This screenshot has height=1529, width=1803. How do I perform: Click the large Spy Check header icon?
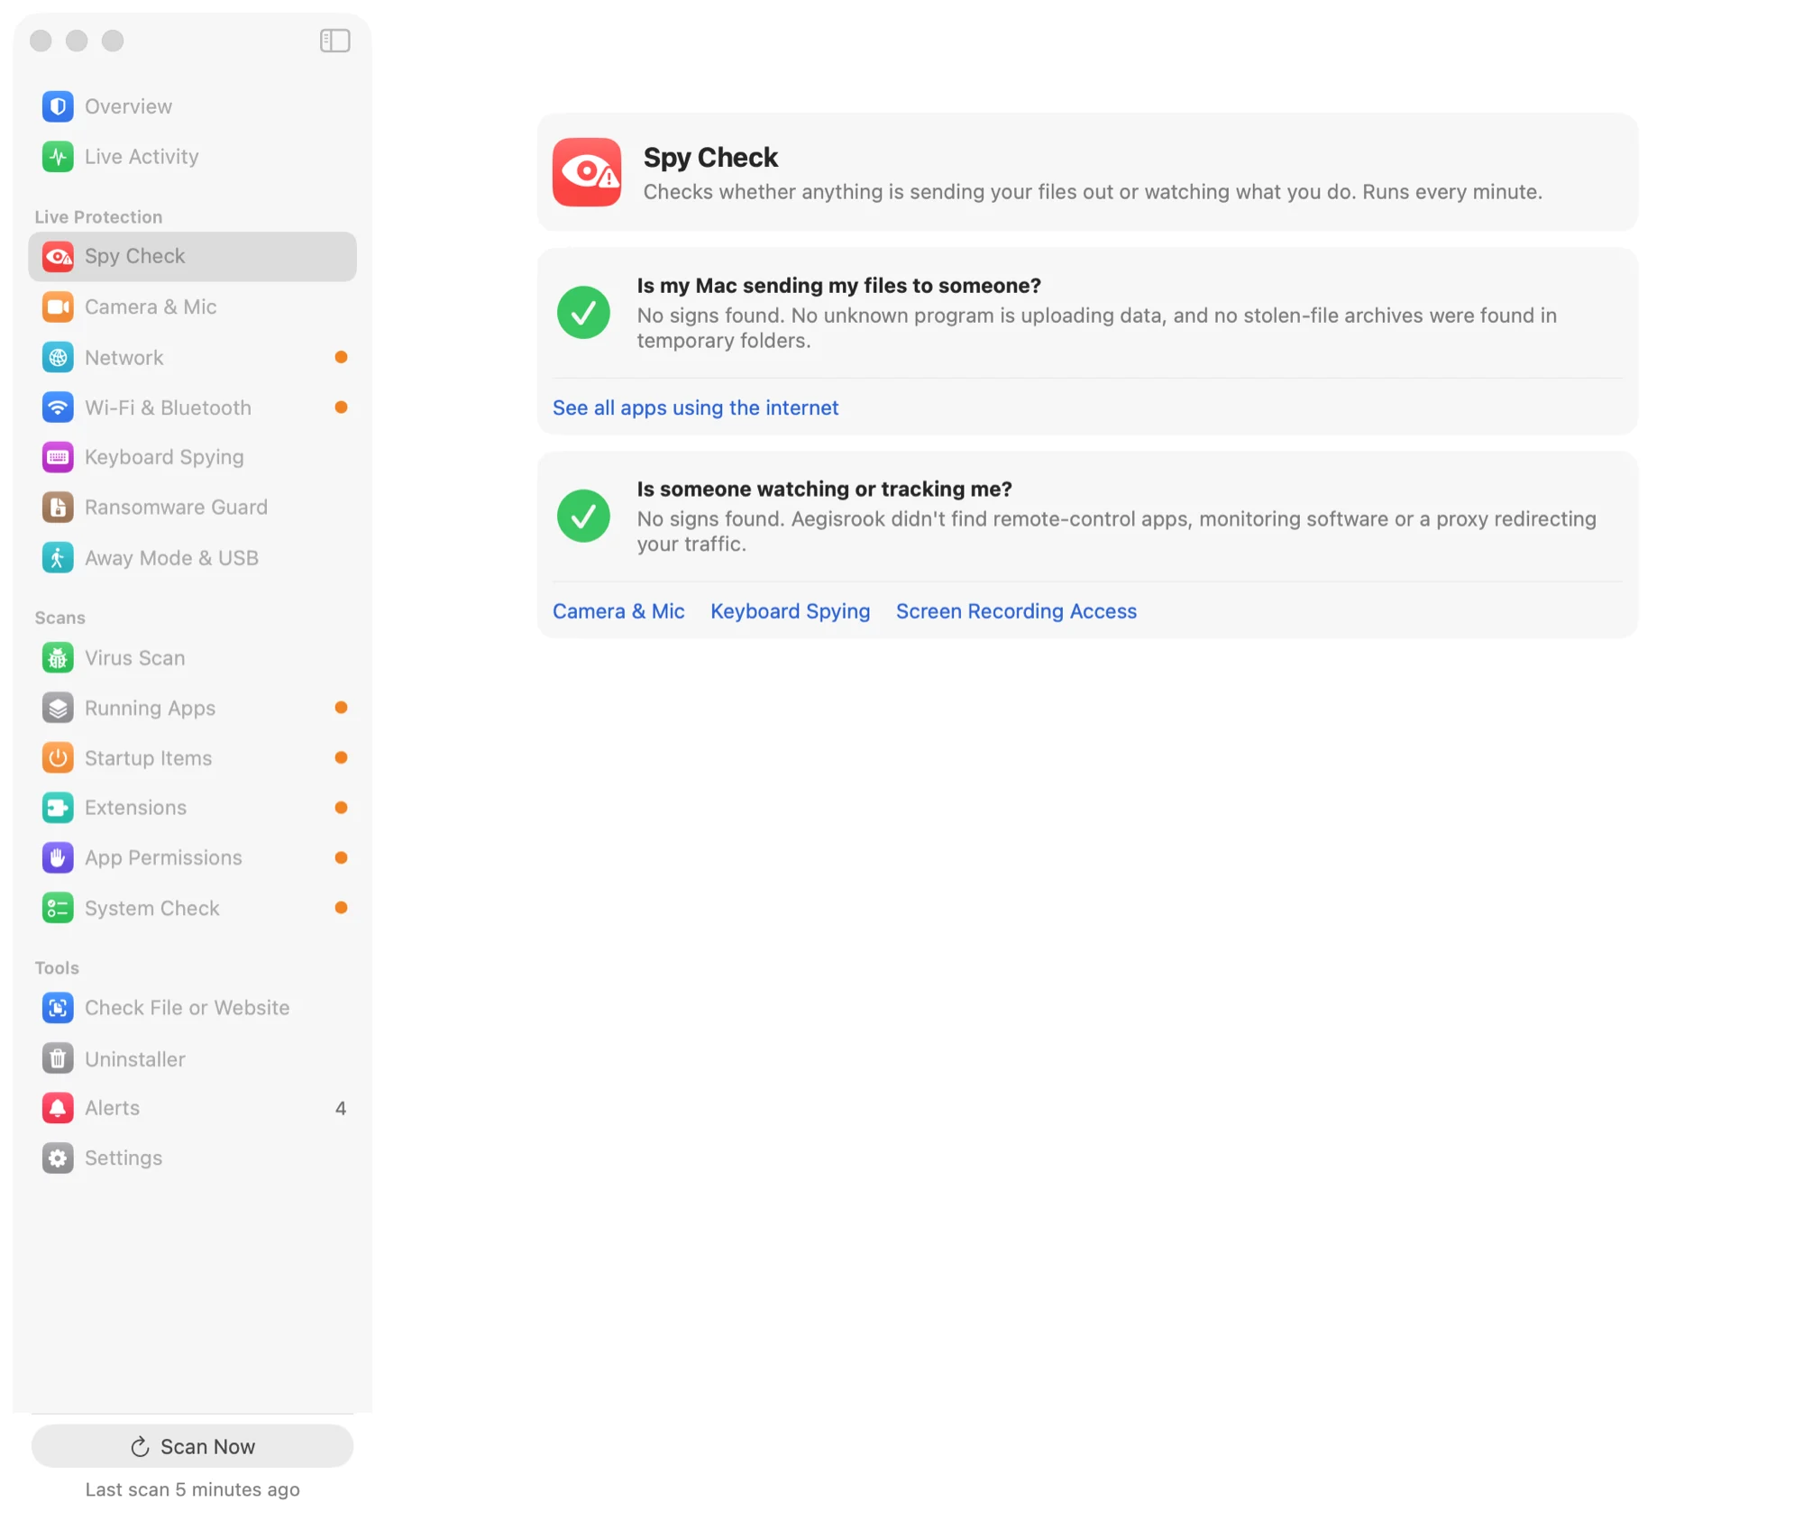pos(587,172)
